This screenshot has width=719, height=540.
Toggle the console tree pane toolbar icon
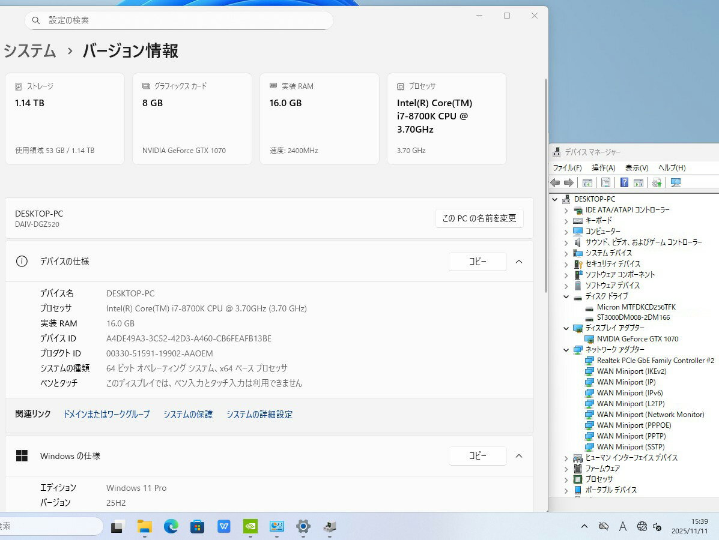pyautogui.click(x=587, y=182)
